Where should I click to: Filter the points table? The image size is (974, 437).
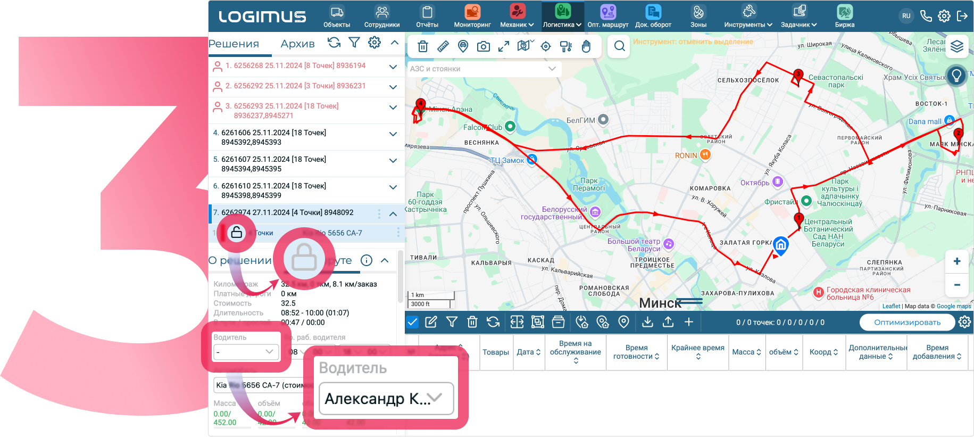point(452,322)
